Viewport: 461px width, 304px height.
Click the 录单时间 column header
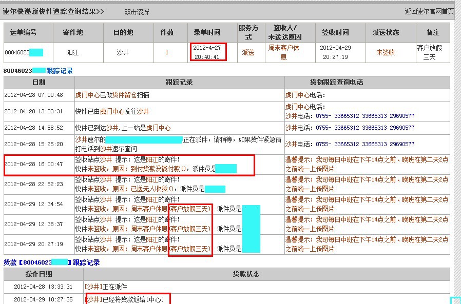(x=207, y=32)
